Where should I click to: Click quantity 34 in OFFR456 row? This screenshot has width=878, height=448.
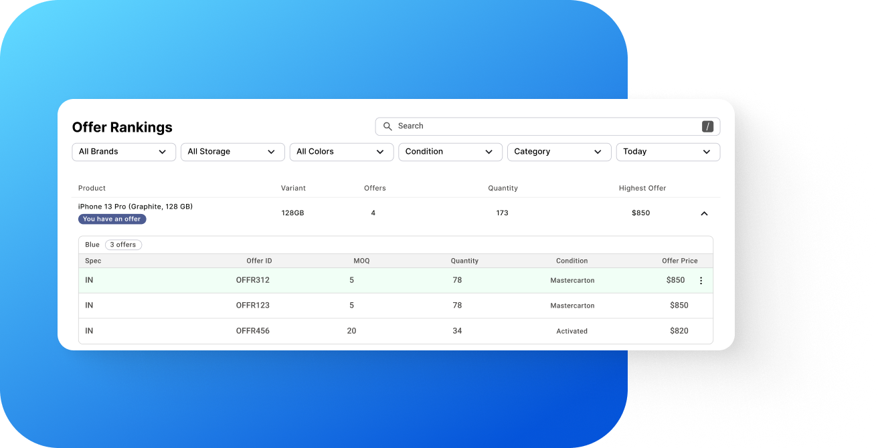(x=457, y=331)
